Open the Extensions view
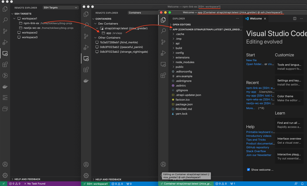Screen dimensions: 307x186 [x=5, y=64]
